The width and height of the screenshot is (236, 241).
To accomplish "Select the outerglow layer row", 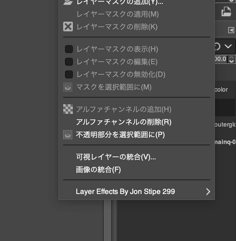I will pyautogui.click(x=225, y=125).
